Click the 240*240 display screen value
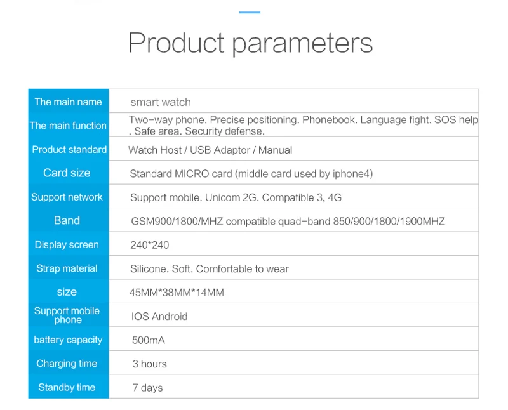 (149, 245)
